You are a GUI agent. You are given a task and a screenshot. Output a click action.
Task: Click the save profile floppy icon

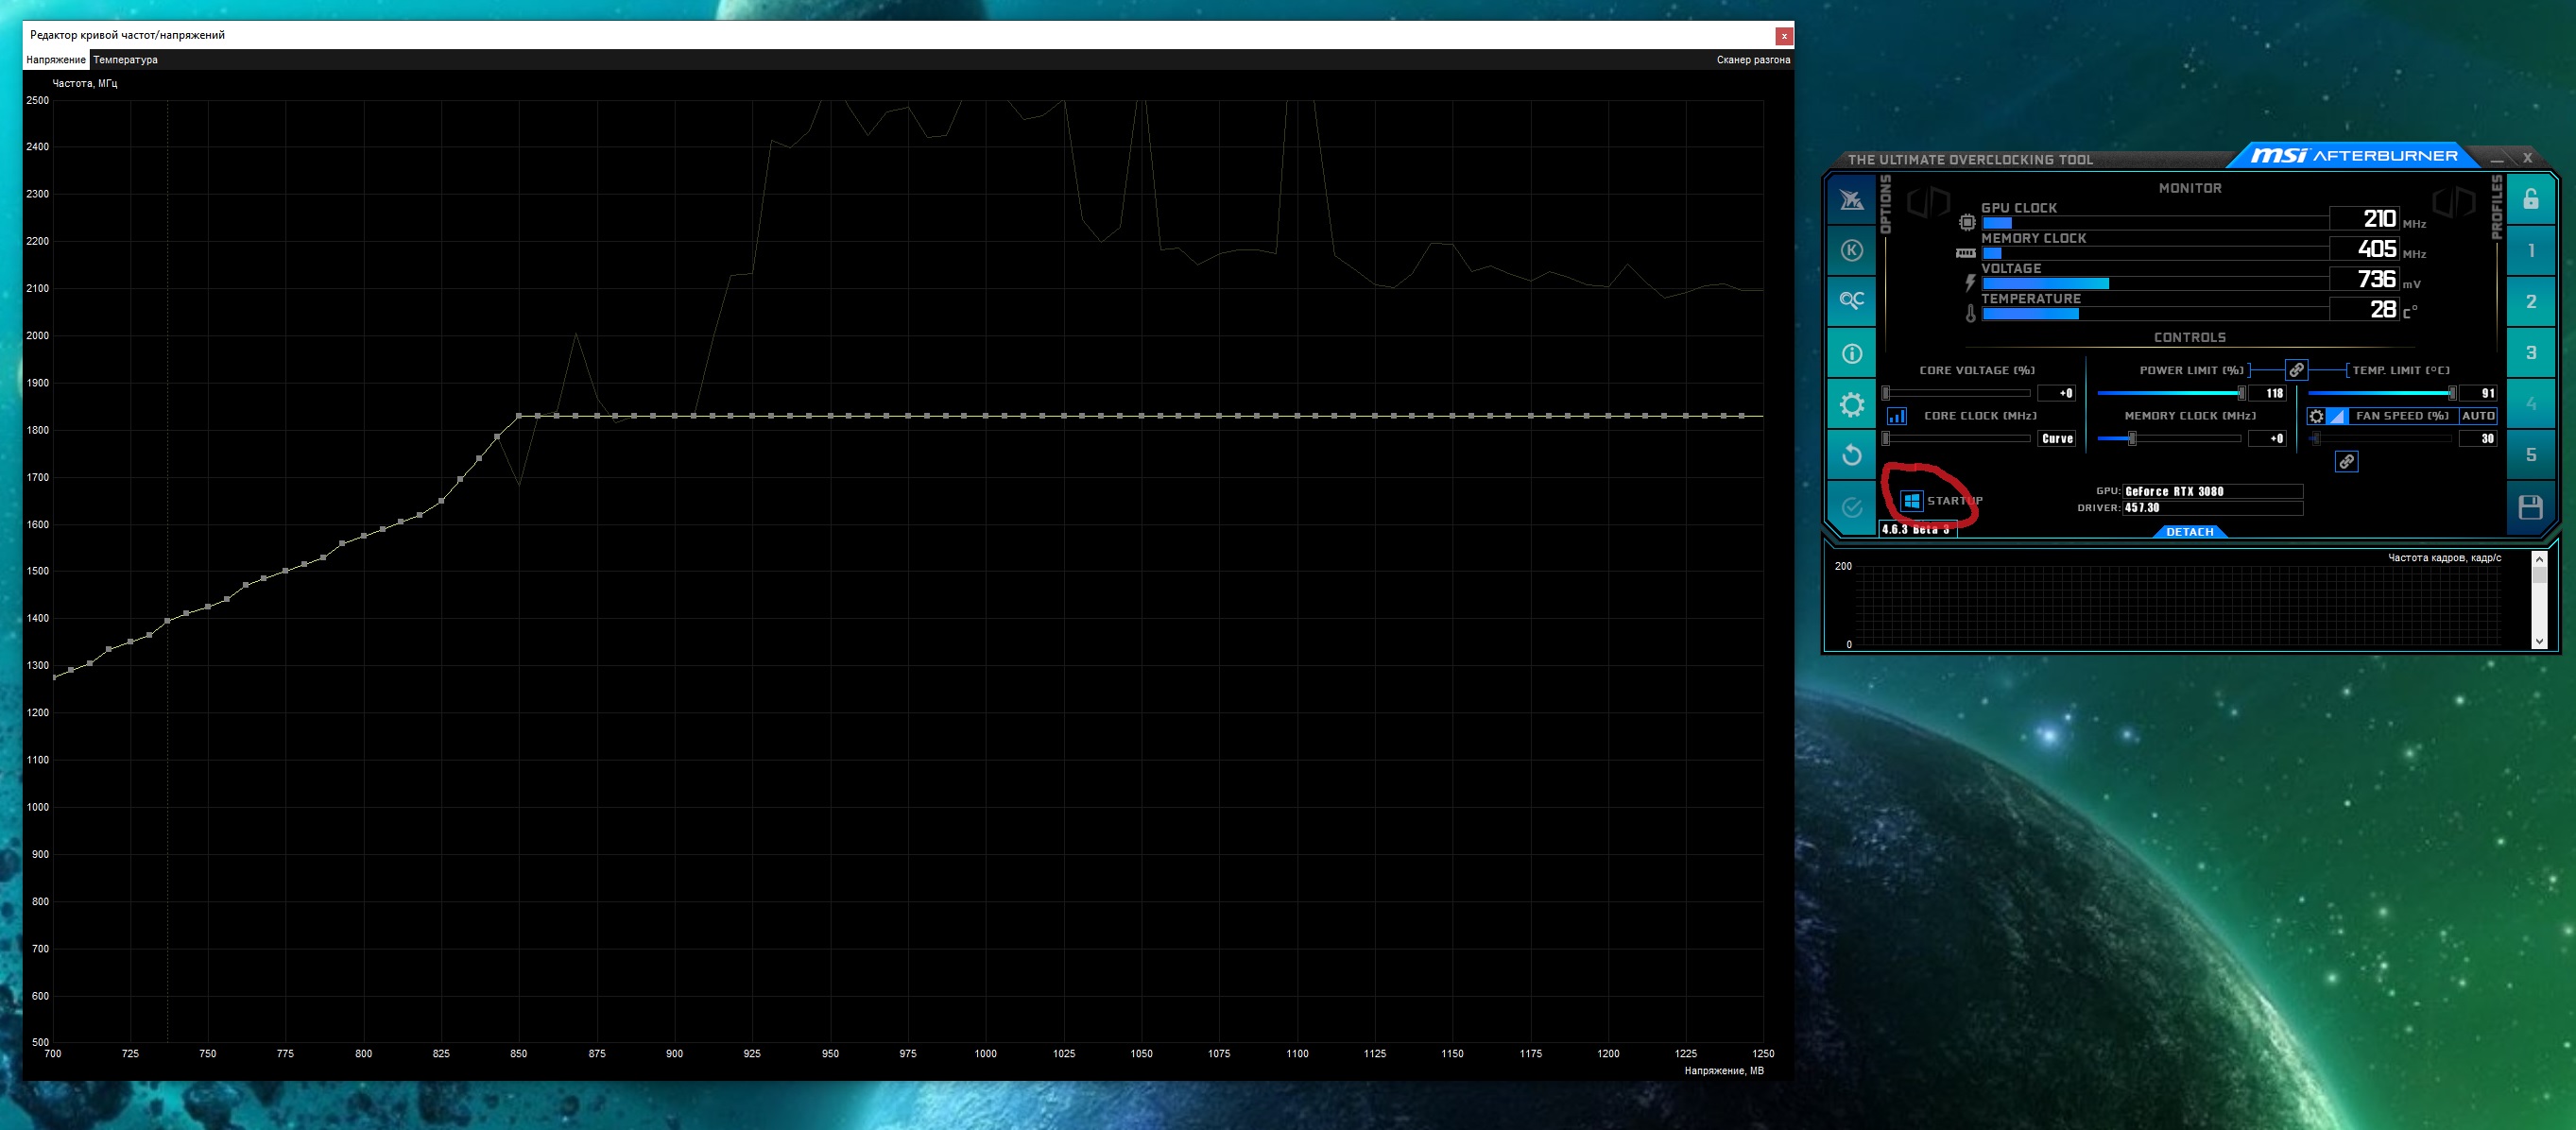click(2530, 507)
